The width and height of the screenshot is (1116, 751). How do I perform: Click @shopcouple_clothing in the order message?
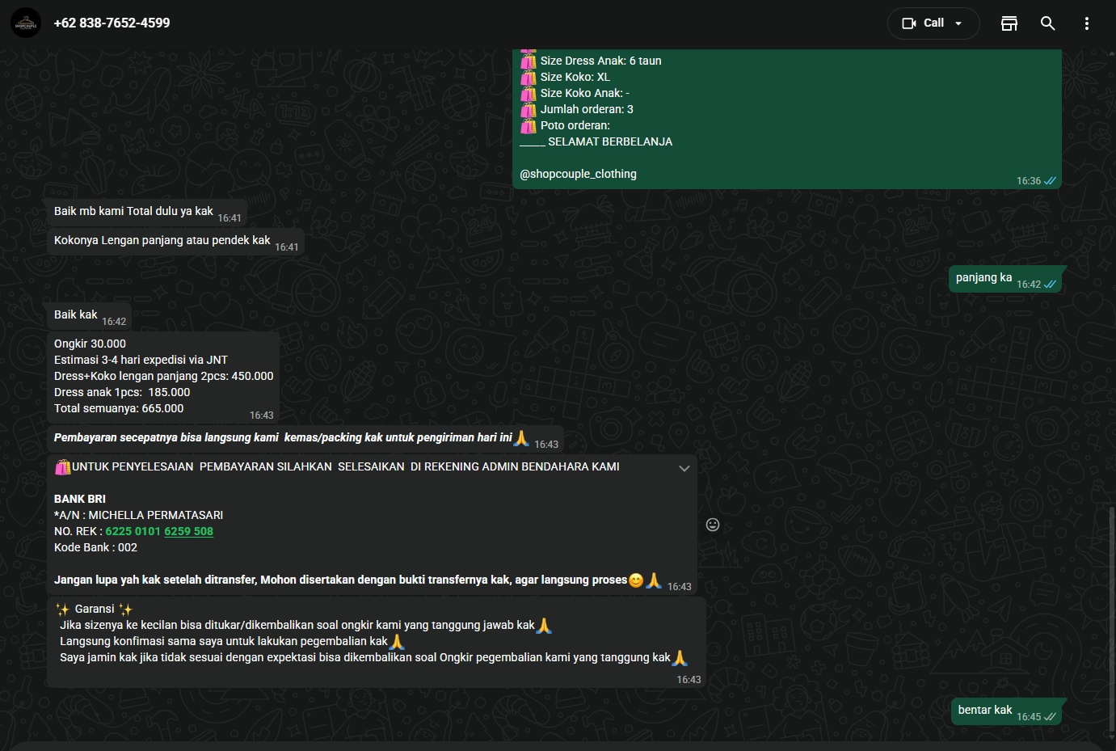578,174
